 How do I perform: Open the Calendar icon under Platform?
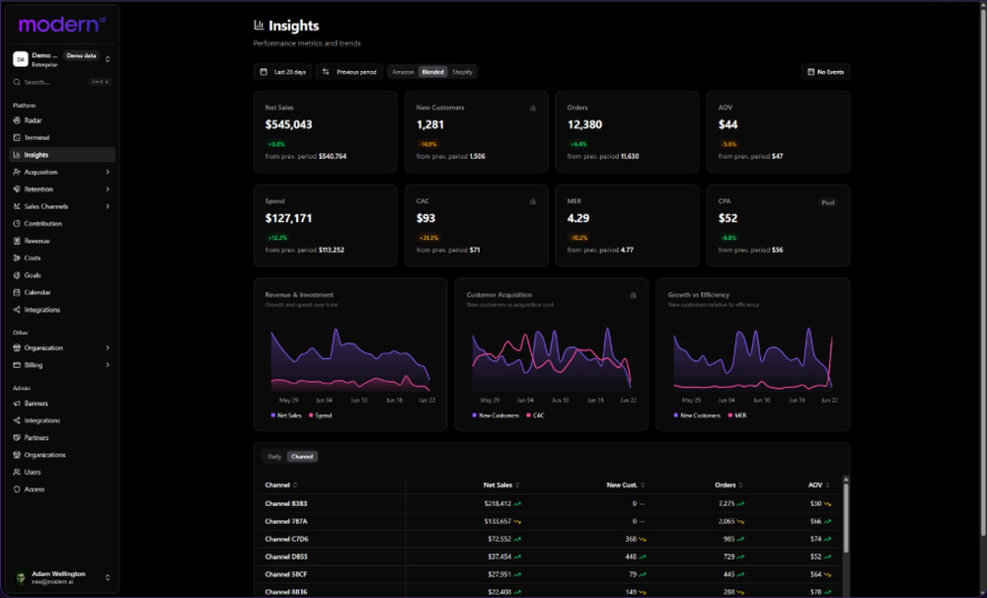point(17,292)
